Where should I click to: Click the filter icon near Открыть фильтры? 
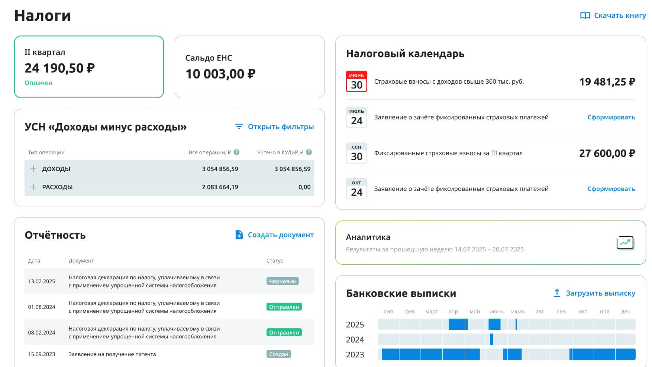(238, 126)
